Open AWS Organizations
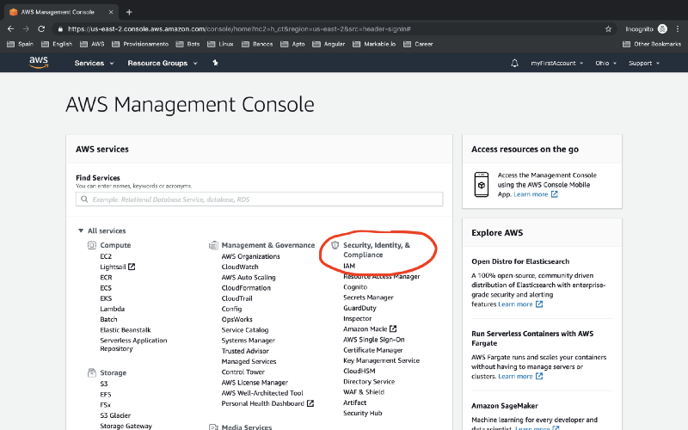 [x=250, y=256]
